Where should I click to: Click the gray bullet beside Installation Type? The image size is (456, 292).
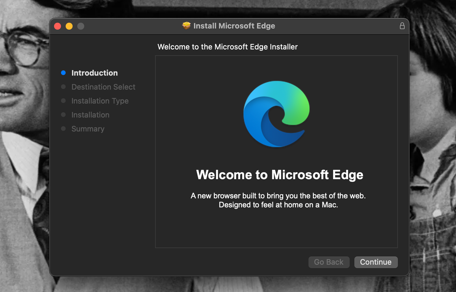tap(63, 101)
